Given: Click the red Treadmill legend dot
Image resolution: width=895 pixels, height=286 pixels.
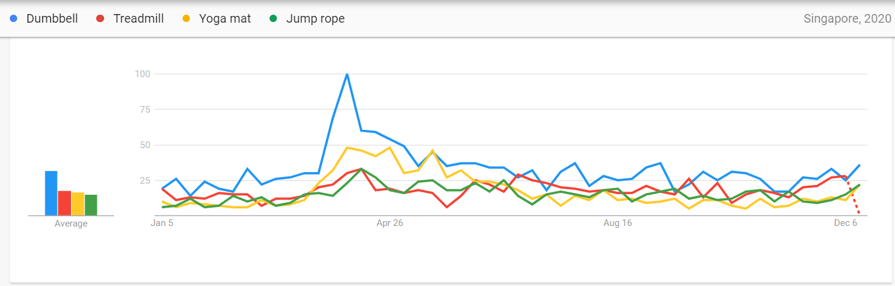Looking at the screenshot, I should click(x=100, y=19).
